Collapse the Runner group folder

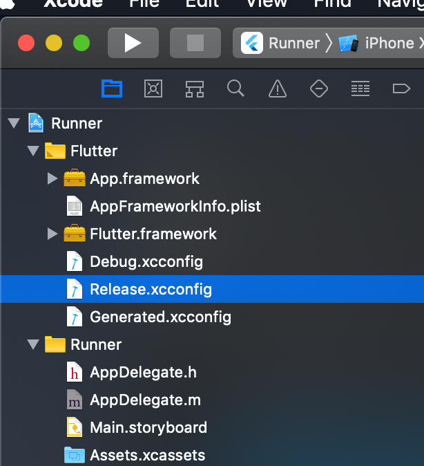click(33, 344)
